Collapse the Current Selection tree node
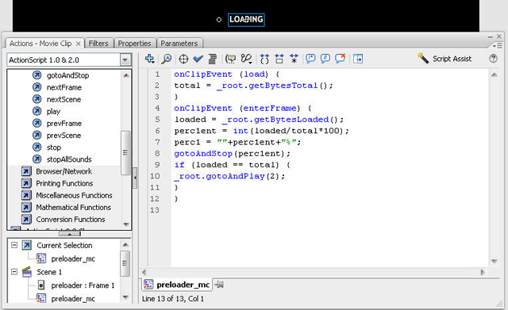This screenshot has width=508, height=310. coord(14,245)
